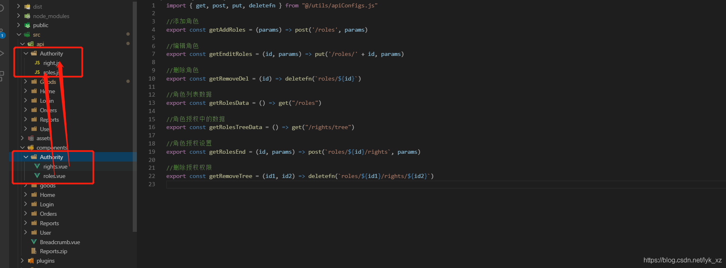Expand the User folder chevron under components
The height and width of the screenshot is (268, 726).
click(26, 233)
